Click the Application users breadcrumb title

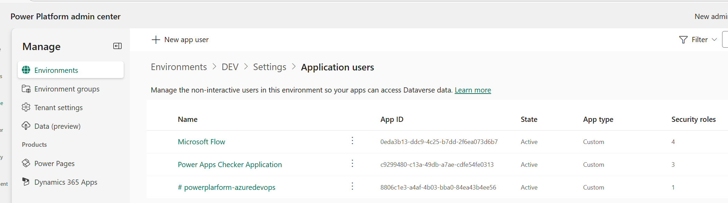[337, 67]
